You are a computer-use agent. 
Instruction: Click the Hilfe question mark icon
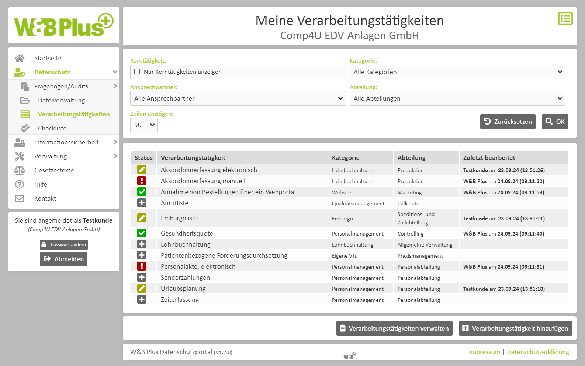pyautogui.click(x=20, y=184)
